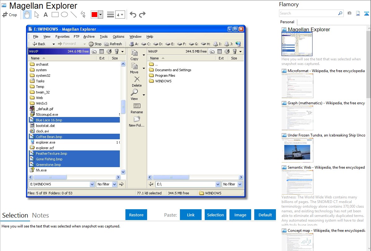Click the Link paste button

tap(191, 215)
